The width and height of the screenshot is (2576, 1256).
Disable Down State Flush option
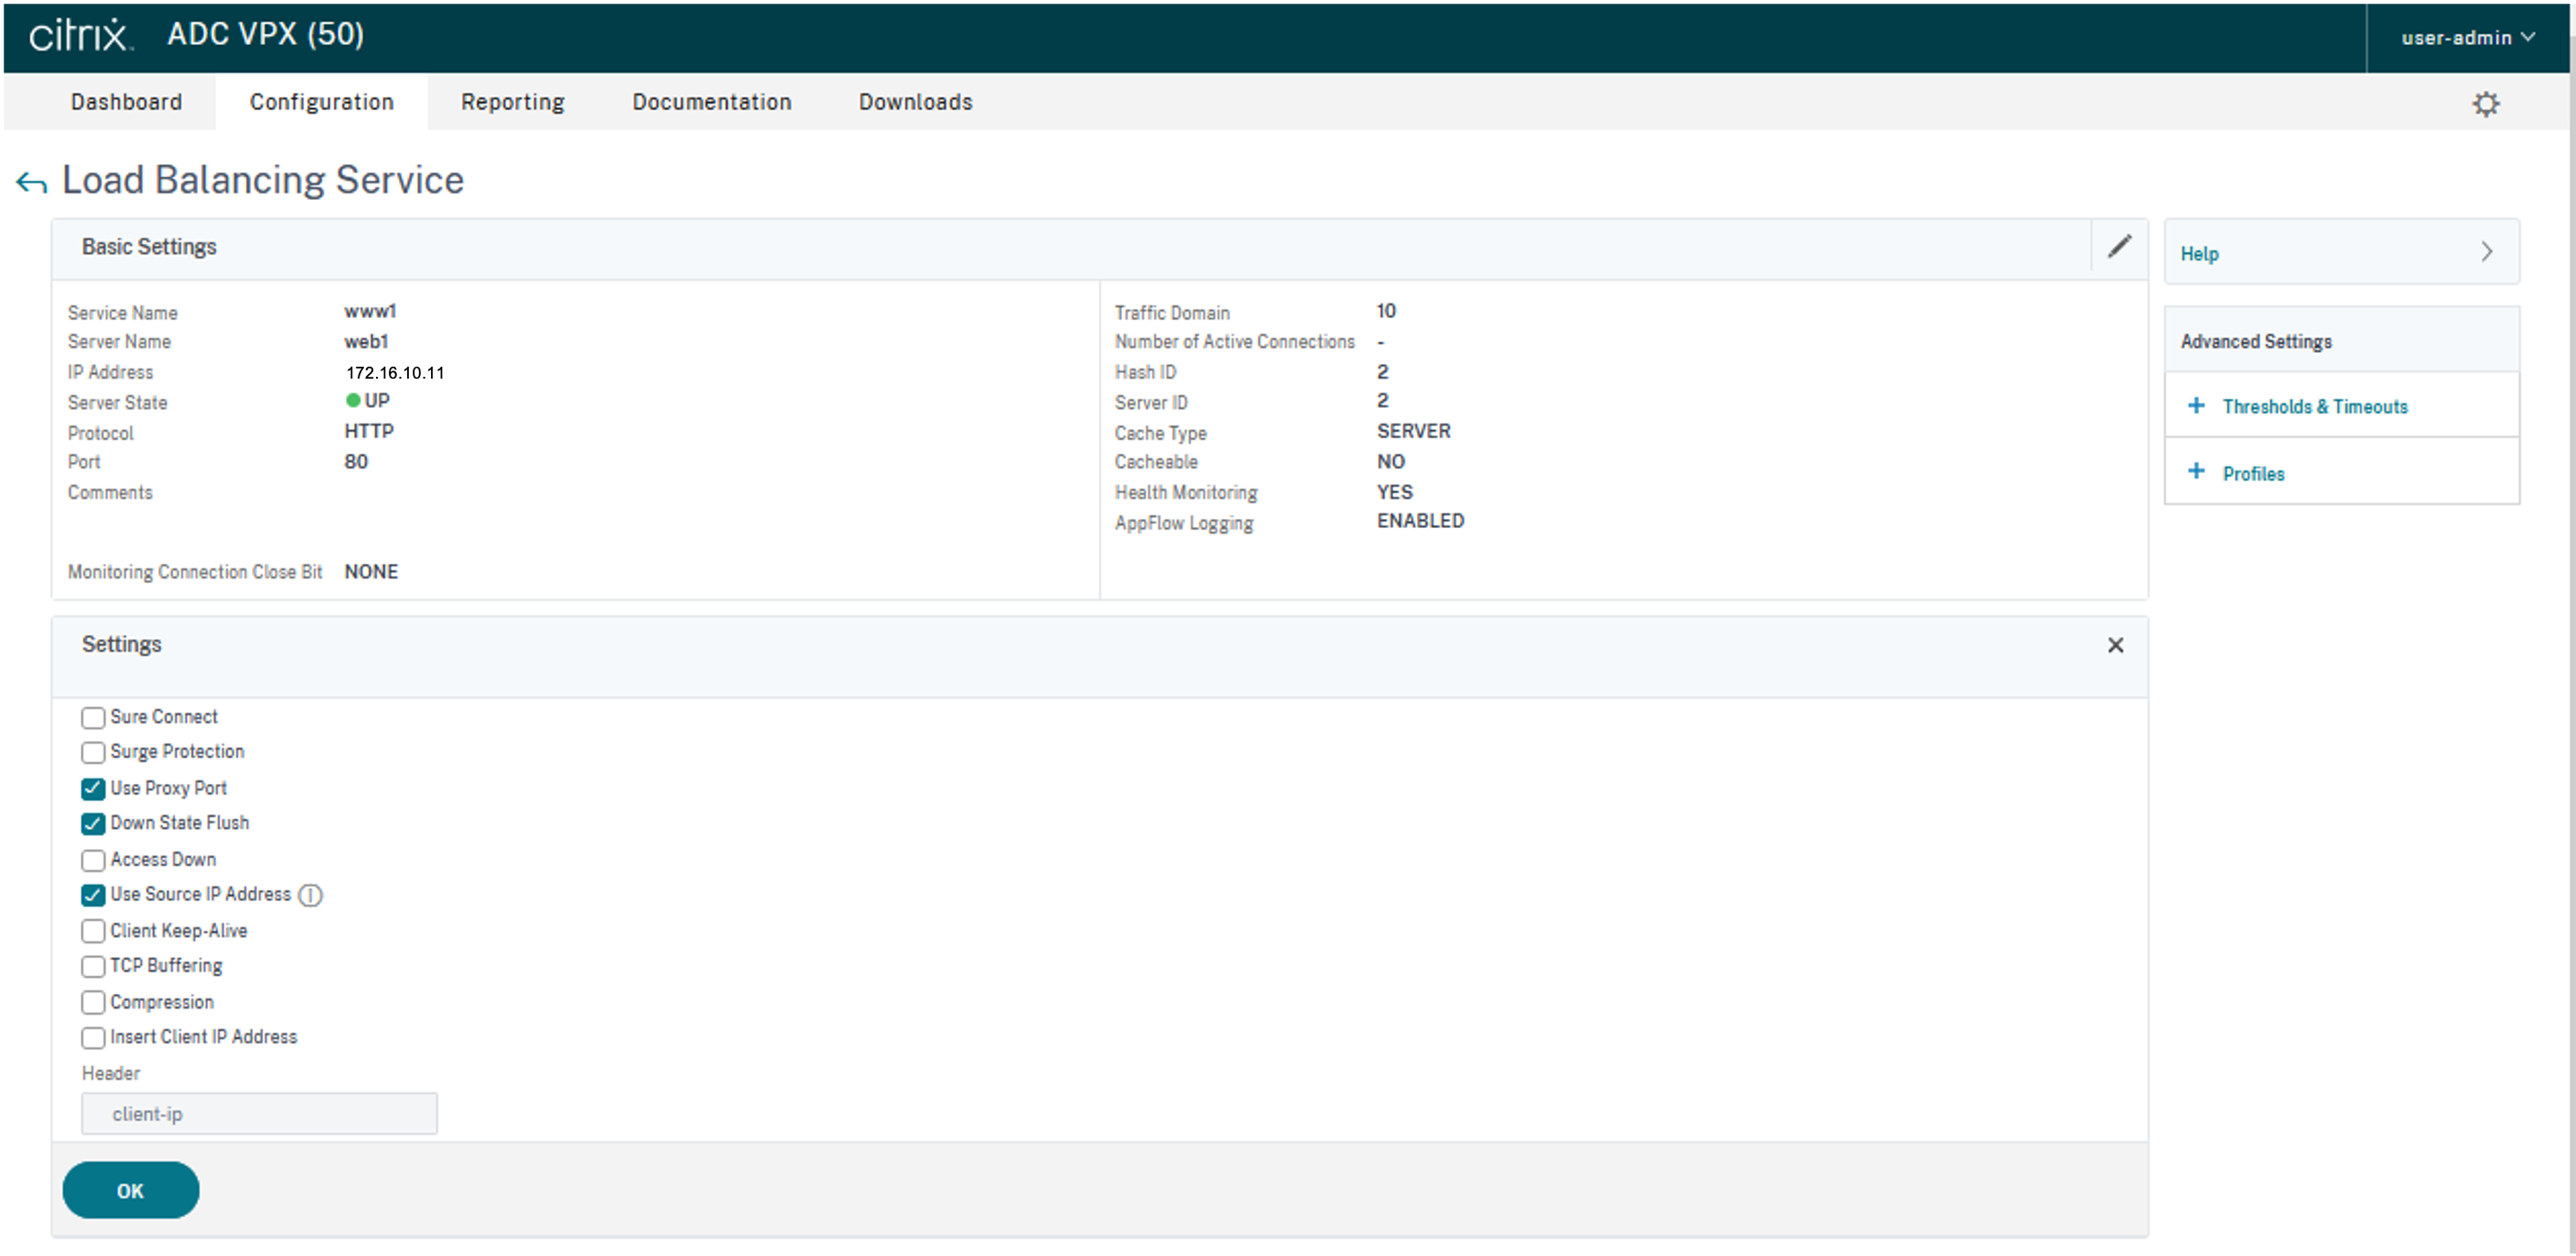(x=93, y=823)
